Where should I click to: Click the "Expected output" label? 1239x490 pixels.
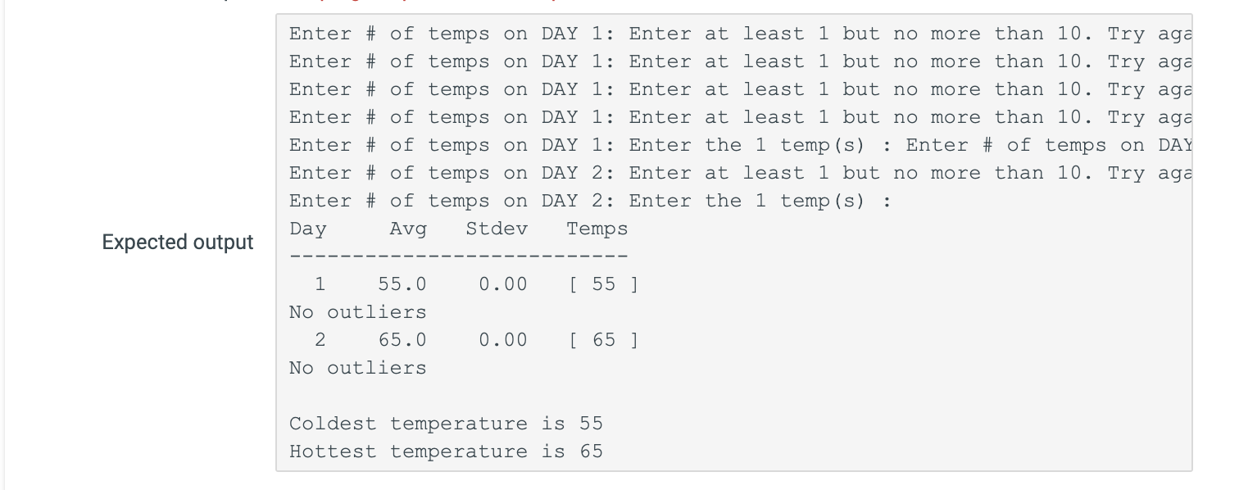(x=178, y=243)
